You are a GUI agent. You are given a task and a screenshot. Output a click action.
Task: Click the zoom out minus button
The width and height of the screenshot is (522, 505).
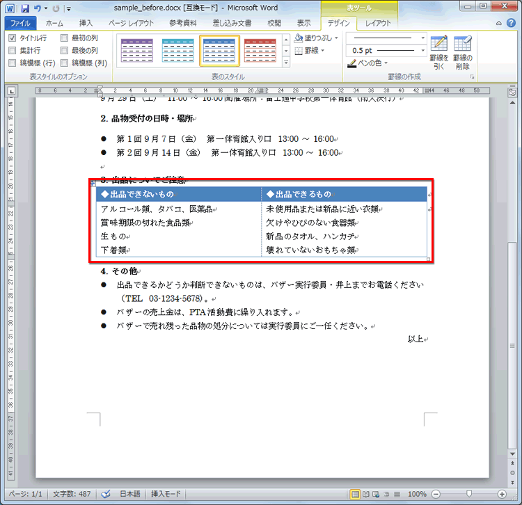coord(436,495)
